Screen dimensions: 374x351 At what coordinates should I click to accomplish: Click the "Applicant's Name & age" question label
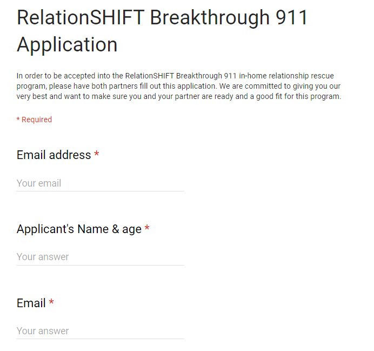79,229
